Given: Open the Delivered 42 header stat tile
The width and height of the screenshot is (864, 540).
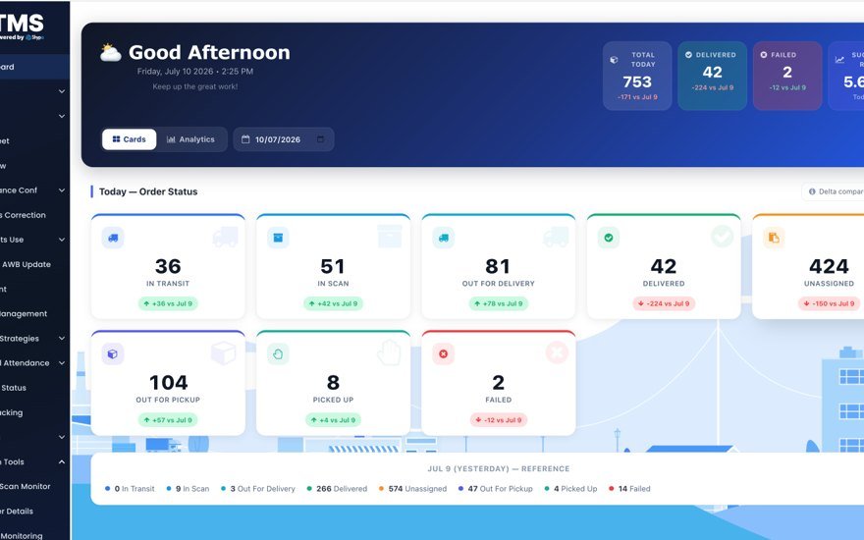Looking at the screenshot, I should tap(713, 76).
